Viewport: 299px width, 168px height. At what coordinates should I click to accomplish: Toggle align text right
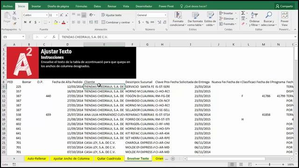84,22
